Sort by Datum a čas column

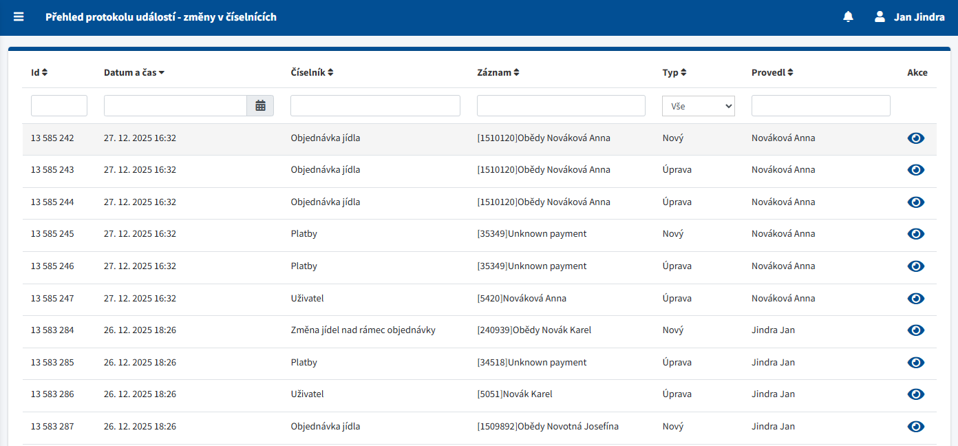134,73
